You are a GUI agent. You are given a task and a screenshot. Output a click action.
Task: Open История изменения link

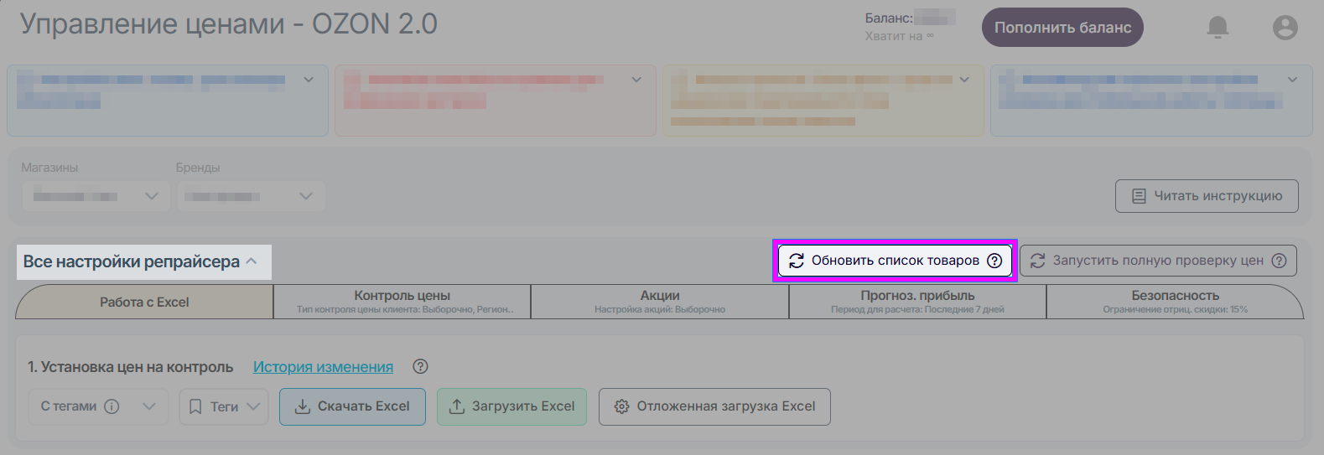click(x=323, y=367)
